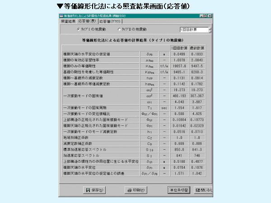Click the 印刷(P) print button
The image size is (271, 203).
[135, 190]
